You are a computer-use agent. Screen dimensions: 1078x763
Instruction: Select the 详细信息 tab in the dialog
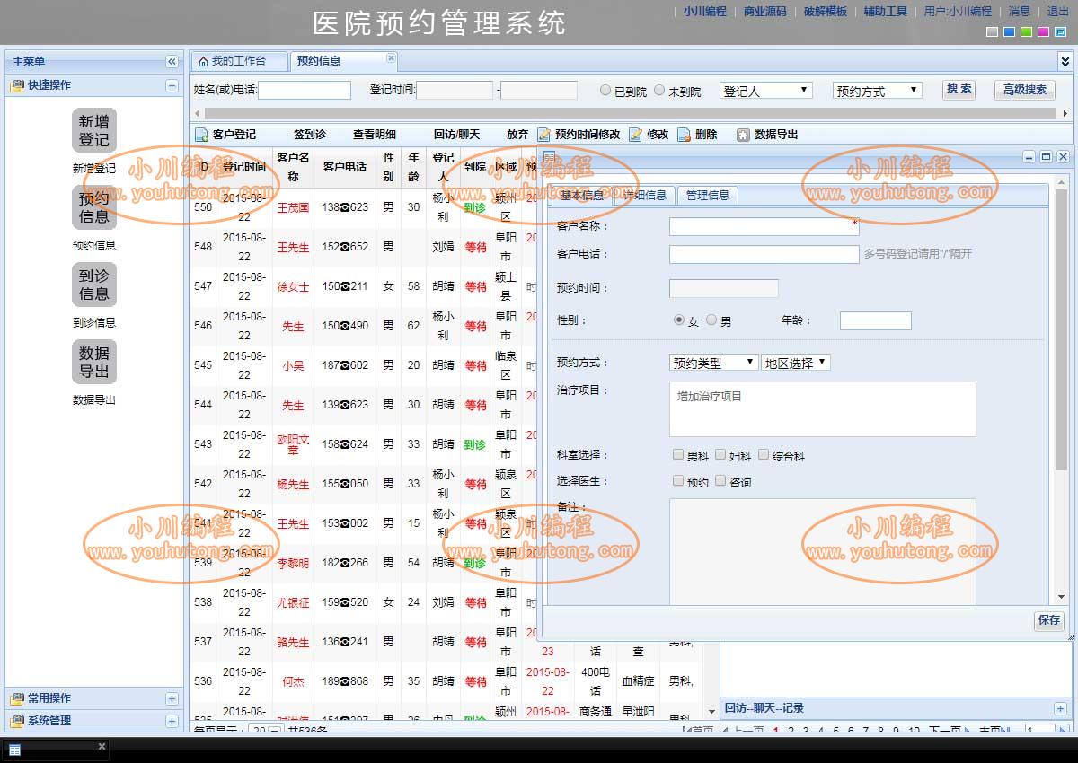645,195
